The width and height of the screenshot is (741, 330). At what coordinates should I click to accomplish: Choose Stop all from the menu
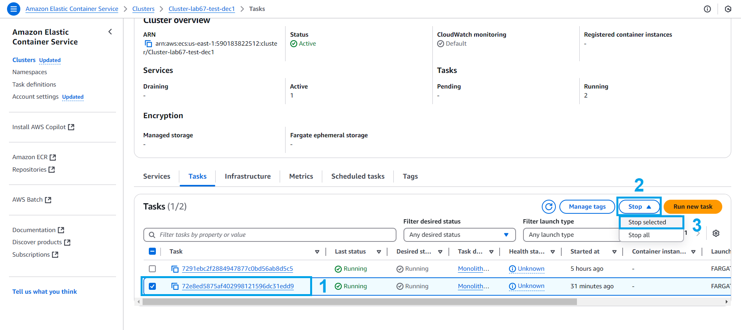[651, 235]
